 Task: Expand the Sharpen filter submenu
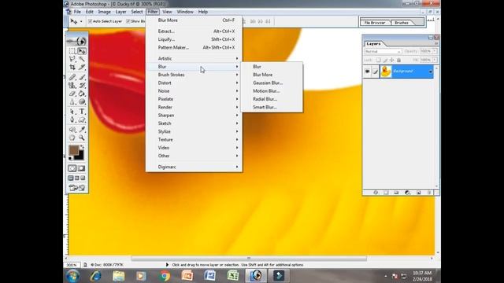(194, 116)
